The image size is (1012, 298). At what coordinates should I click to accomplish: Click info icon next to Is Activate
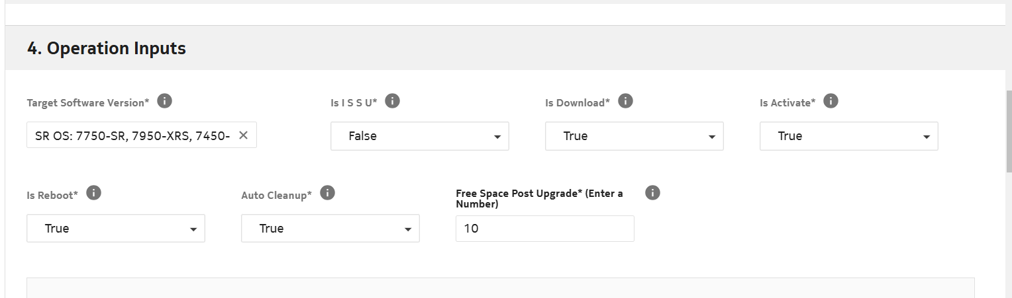pos(831,101)
